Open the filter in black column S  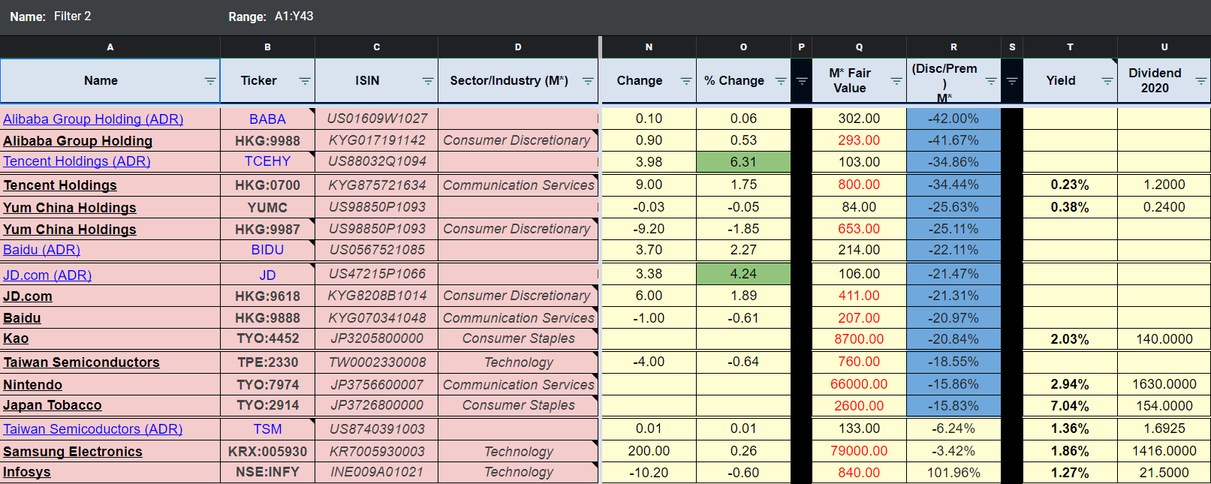tap(1012, 81)
